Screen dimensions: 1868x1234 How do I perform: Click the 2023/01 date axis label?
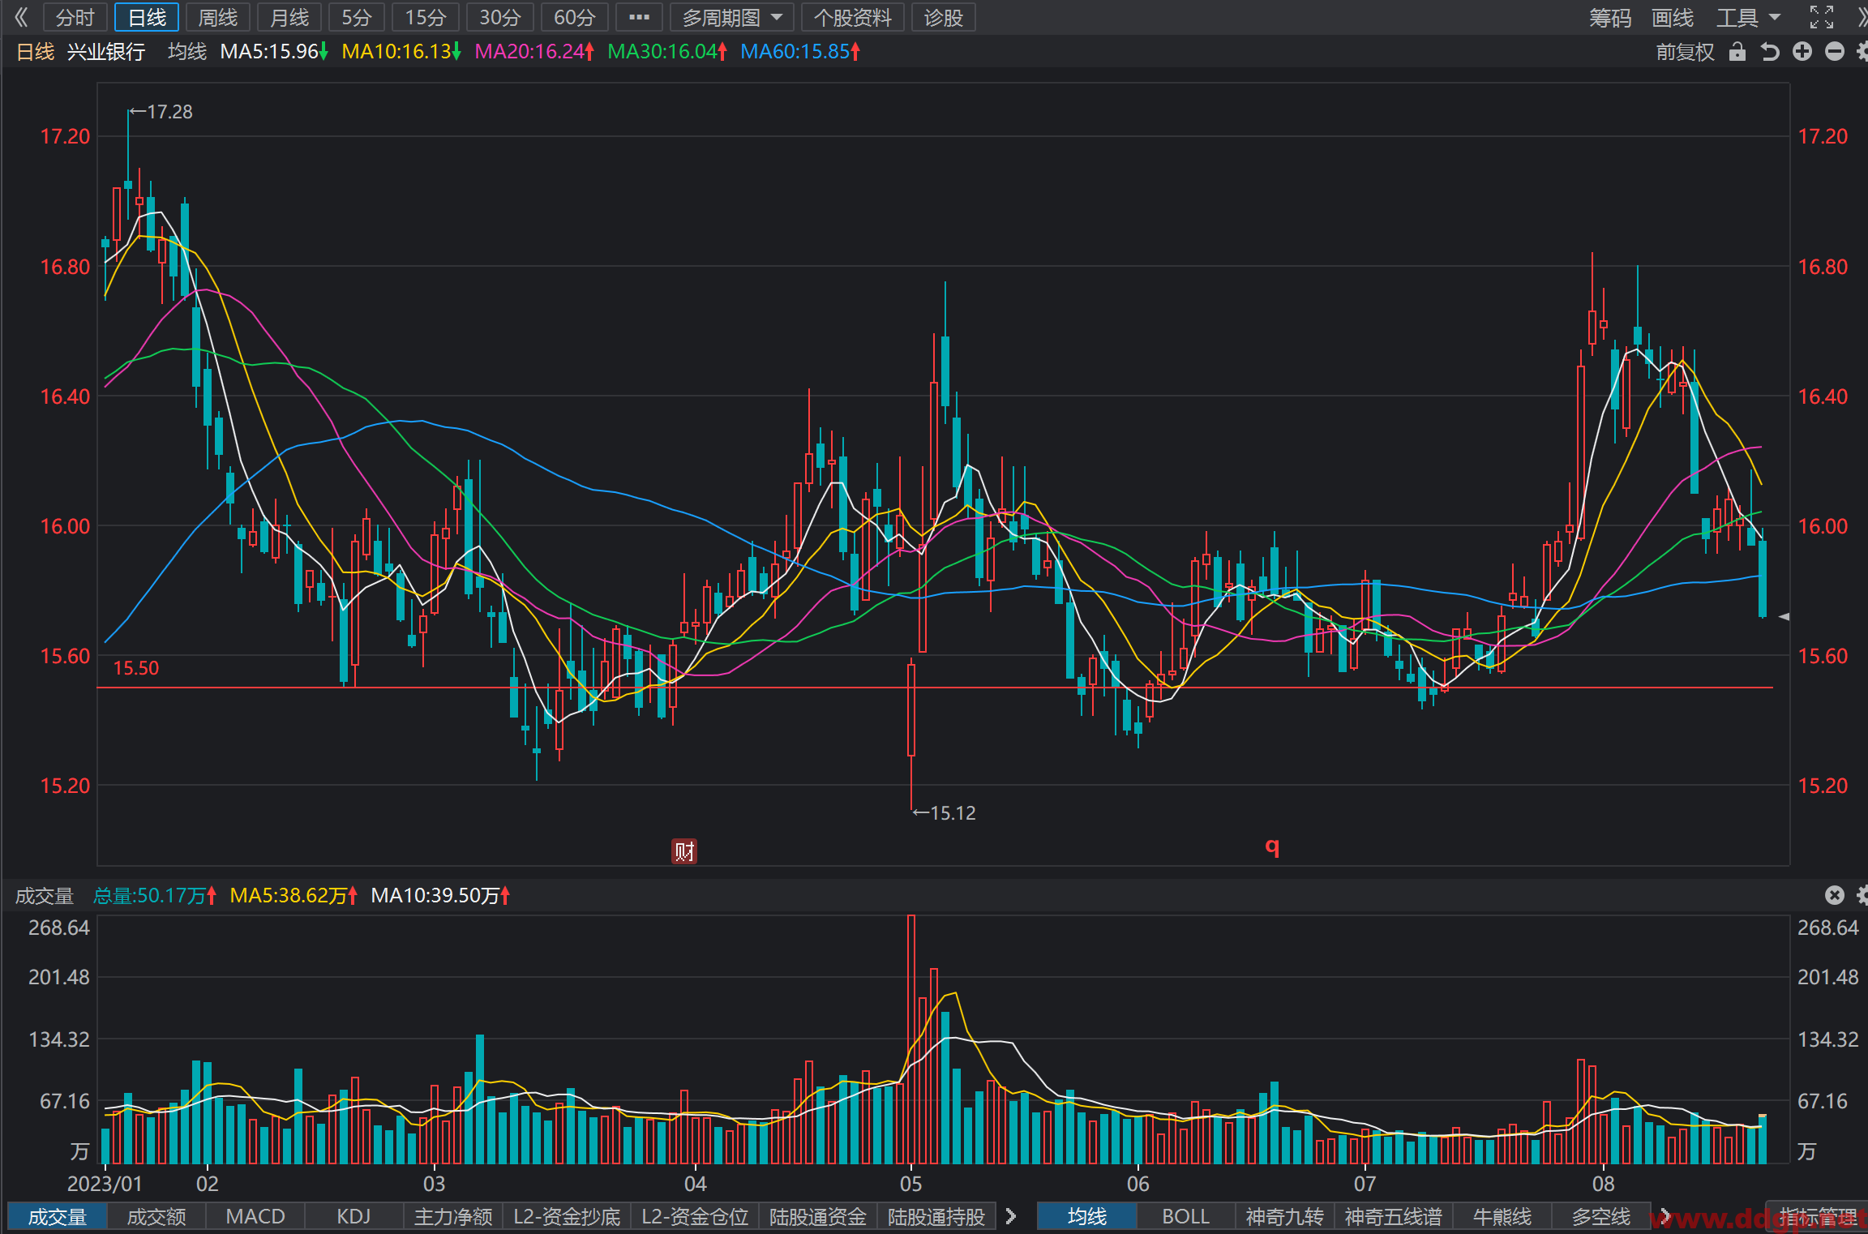(105, 1184)
